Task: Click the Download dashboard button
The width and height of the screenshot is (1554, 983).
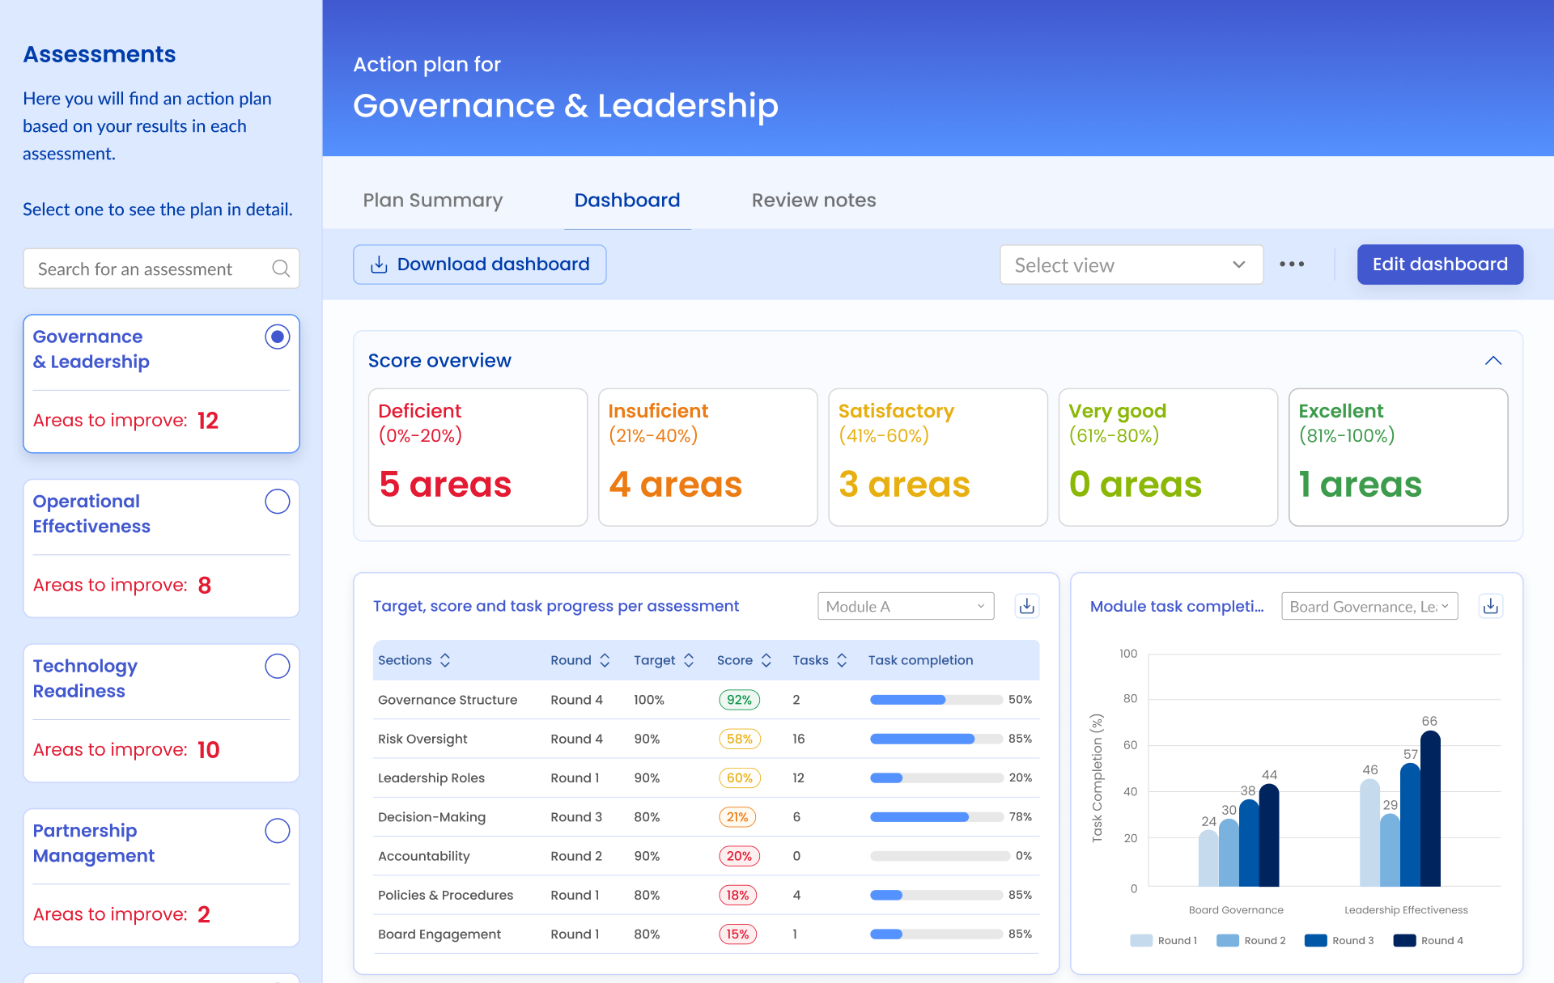Action: pos(479,265)
